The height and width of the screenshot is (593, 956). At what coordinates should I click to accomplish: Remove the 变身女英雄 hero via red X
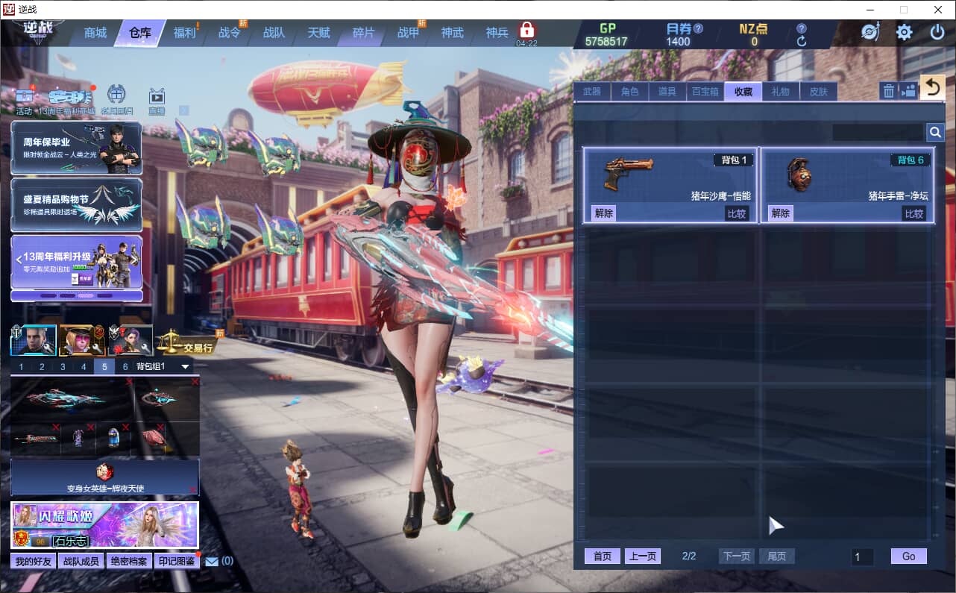[192, 489]
